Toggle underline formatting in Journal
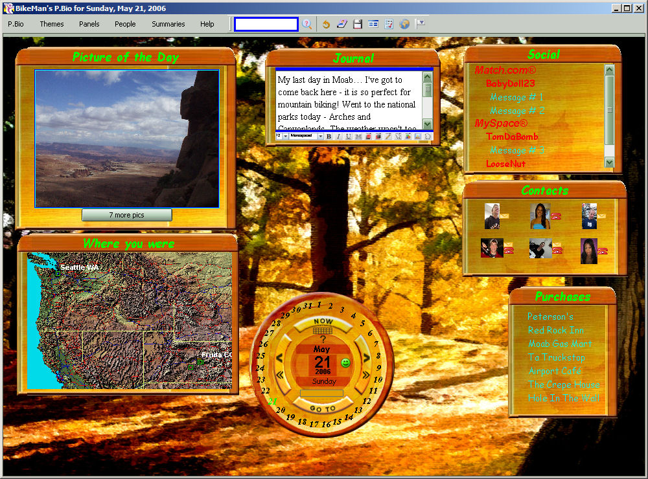Viewport: 648px width, 479px height. [x=348, y=137]
